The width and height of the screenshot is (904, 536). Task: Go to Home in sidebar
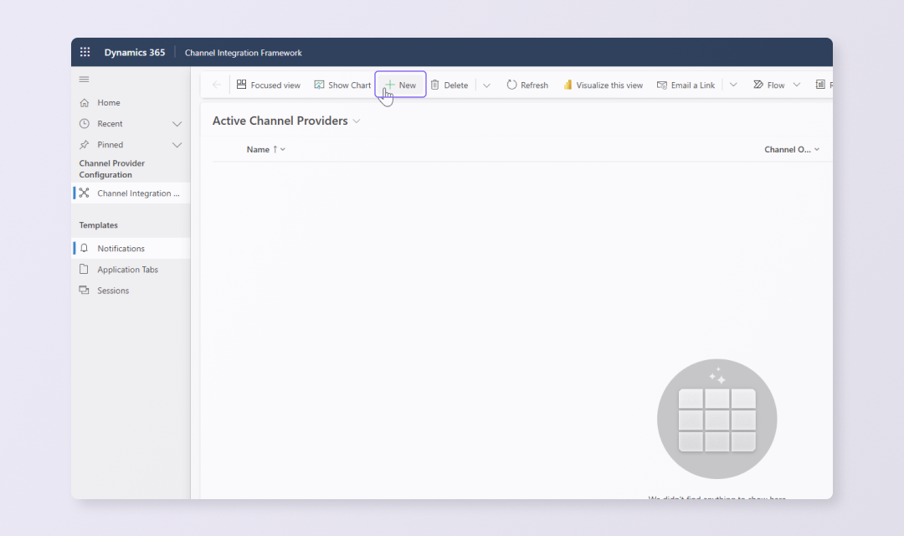[108, 103]
